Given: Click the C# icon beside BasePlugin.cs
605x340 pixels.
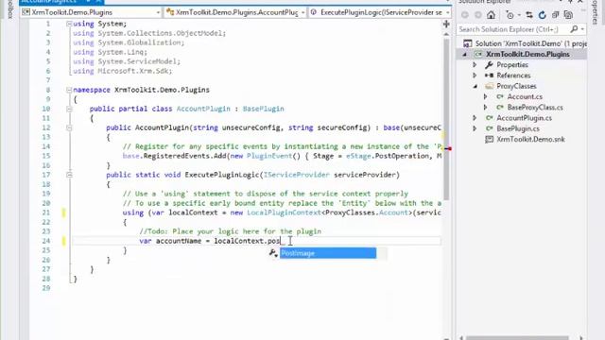Looking at the screenshot, I should click(x=490, y=128).
